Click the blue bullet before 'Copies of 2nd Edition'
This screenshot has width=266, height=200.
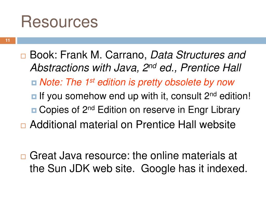pos(34,110)
